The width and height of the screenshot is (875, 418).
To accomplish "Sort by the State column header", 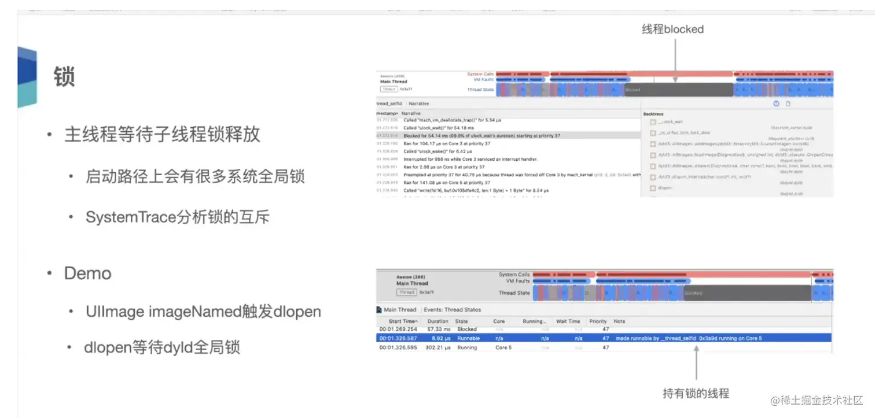I will [x=461, y=321].
